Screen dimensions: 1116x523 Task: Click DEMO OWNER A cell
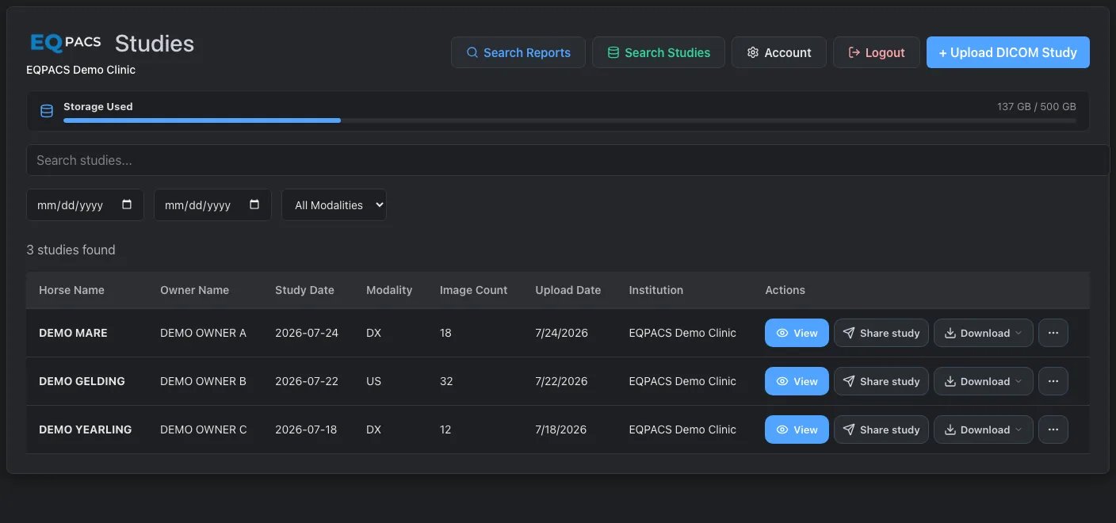click(203, 333)
